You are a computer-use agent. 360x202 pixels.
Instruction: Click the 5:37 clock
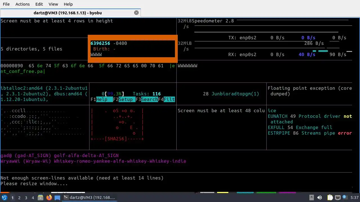pos(354,198)
